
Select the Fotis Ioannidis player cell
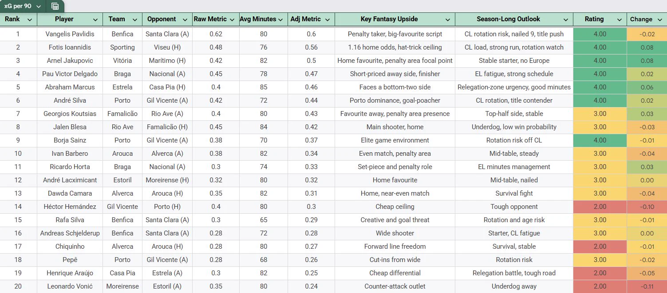[70, 47]
